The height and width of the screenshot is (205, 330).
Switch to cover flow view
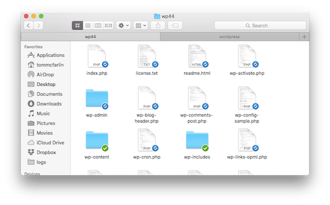pos(108,25)
